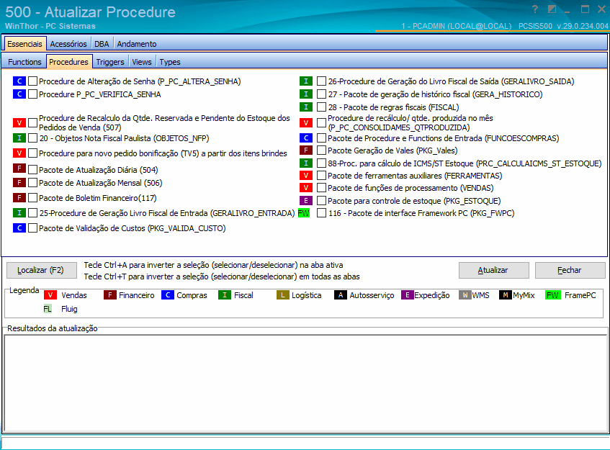Click the bottom status input bar
Viewport: 610px width, 450px height.
pyautogui.click(x=305, y=444)
